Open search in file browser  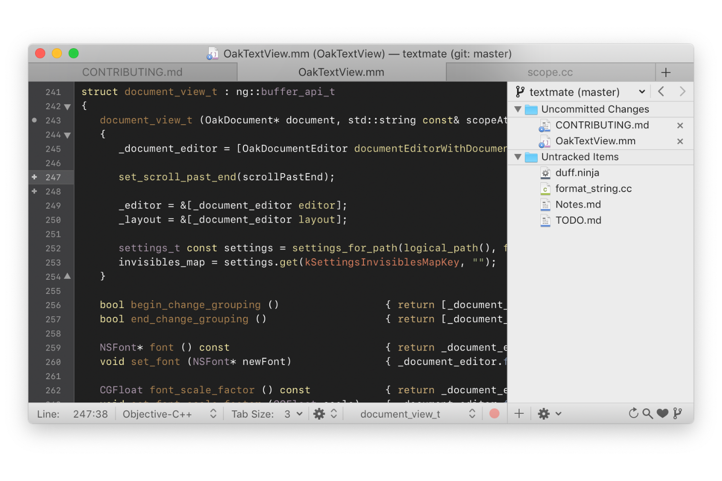(647, 414)
